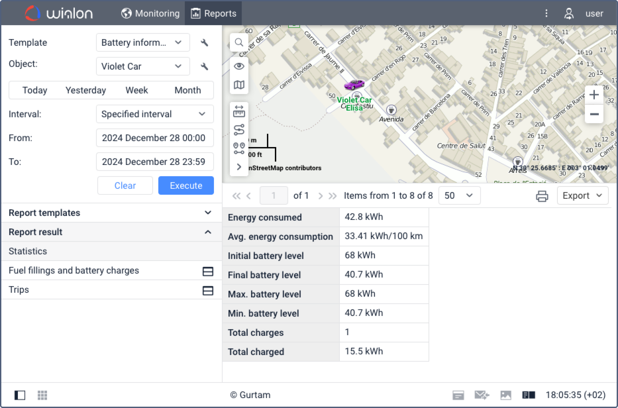Zoom out on the map
Screen dimensions: 618x408
tap(594, 115)
